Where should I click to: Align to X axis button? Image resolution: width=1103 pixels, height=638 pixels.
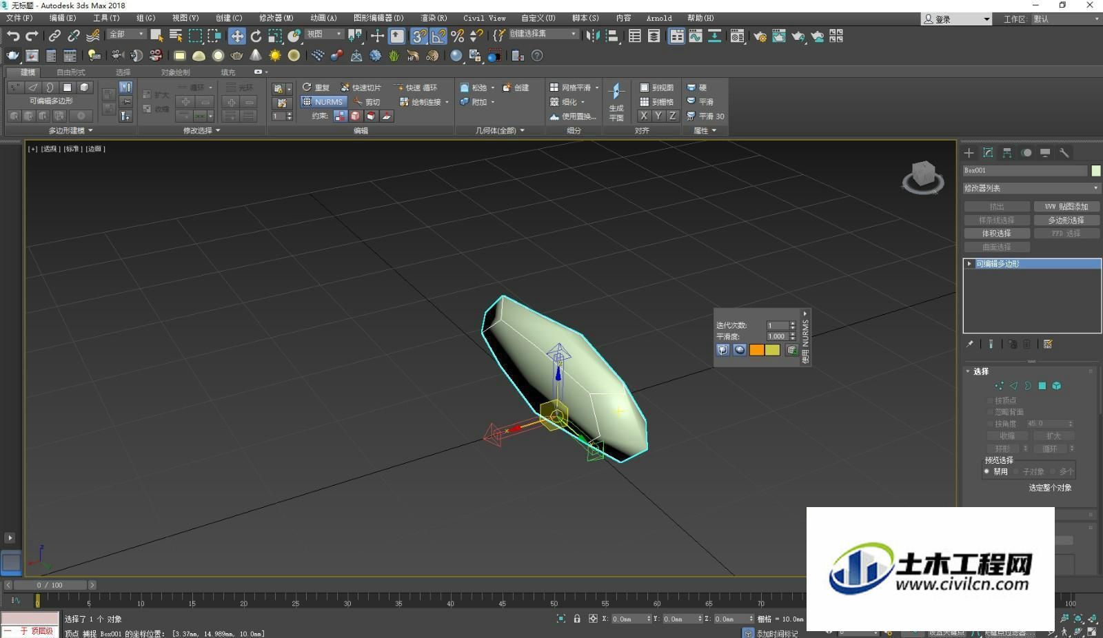pyautogui.click(x=643, y=116)
